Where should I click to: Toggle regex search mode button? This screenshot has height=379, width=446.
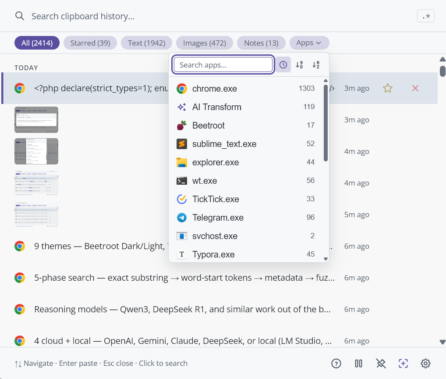pyautogui.click(x=426, y=16)
